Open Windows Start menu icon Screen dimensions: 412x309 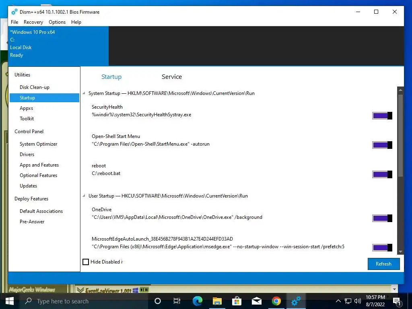point(10,301)
